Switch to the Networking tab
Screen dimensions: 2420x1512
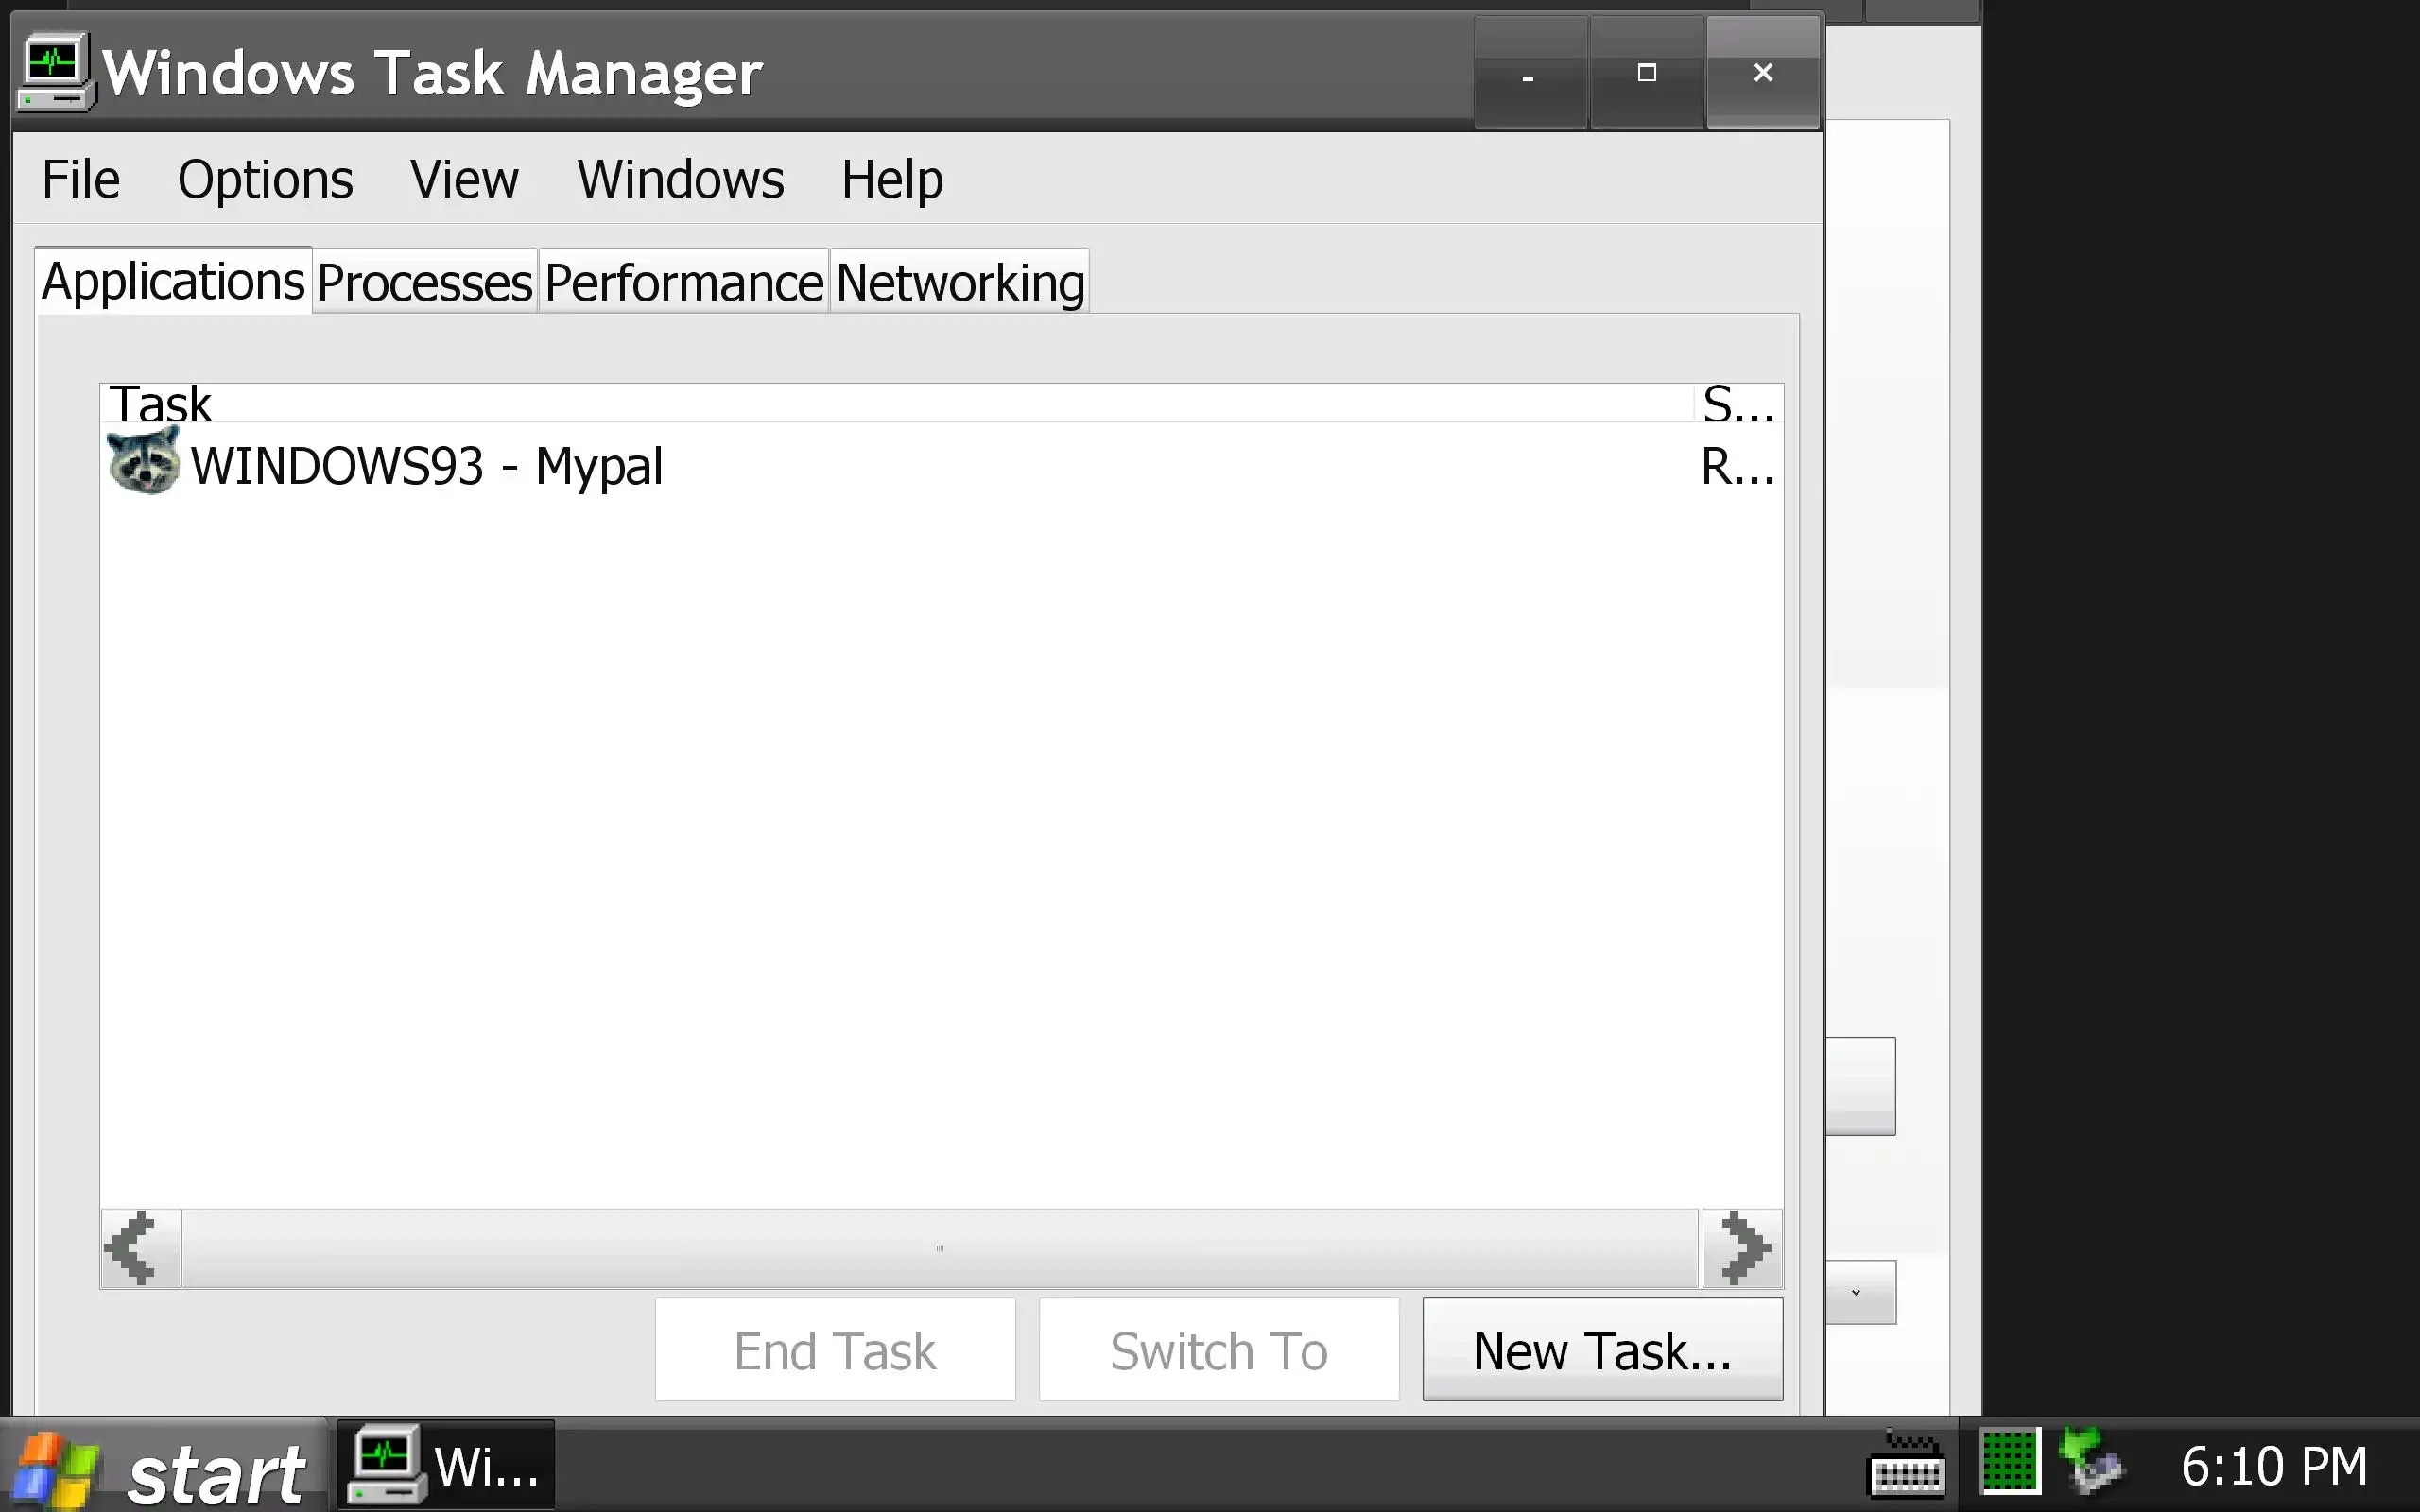pyautogui.click(x=960, y=282)
